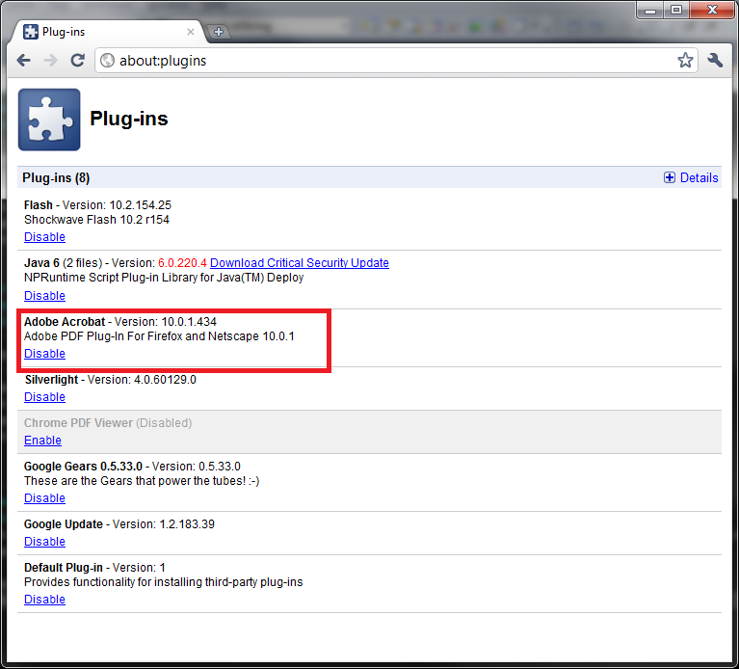Image resolution: width=739 pixels, height=669 pixels.
Task: Disable the Flash plug-in
Action: (x=44, y=237)
